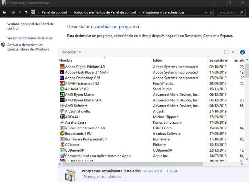This screenshot has height=182, width=249.
Task: Select the CCleaner program name
Action: click(72, 144)
